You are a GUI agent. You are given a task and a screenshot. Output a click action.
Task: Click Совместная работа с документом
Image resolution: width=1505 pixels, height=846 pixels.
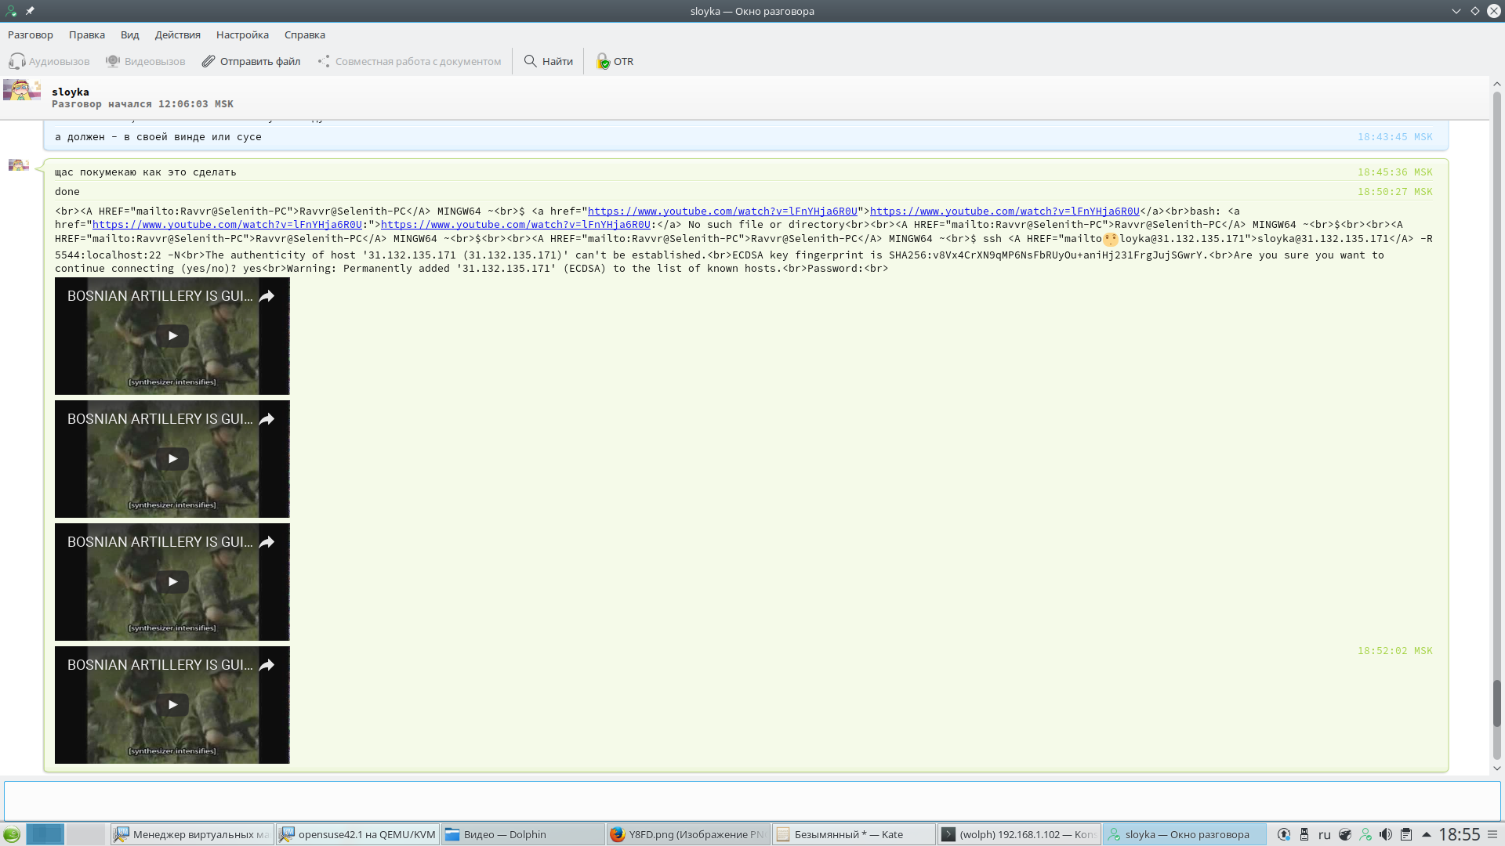[x=409, y=61]
